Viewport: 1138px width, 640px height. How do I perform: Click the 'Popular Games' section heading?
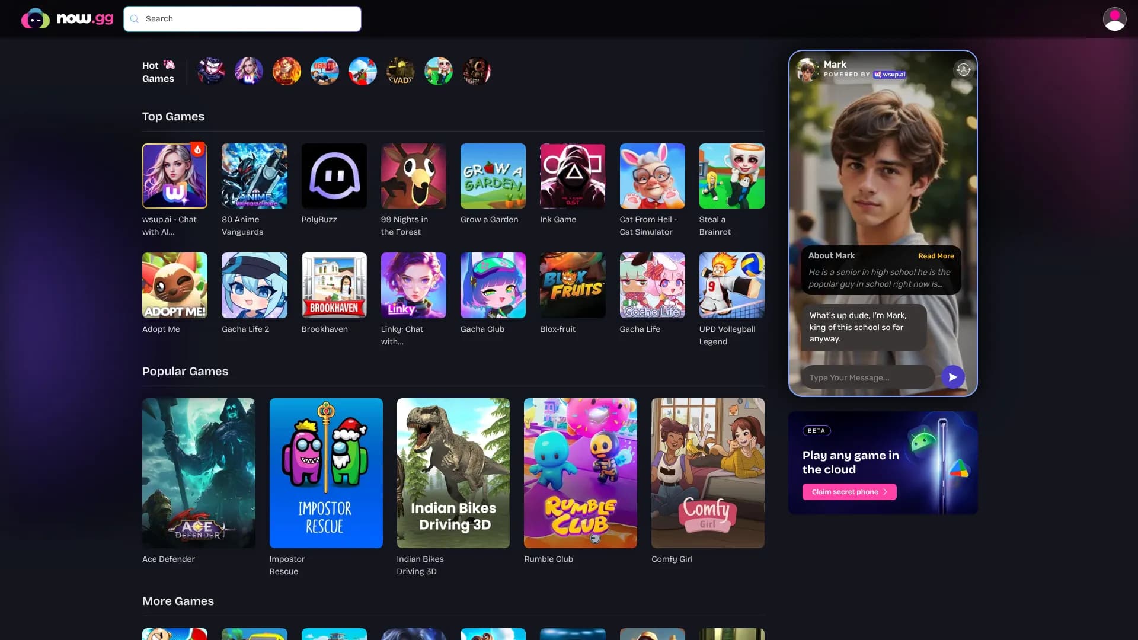tap(185, 372)
